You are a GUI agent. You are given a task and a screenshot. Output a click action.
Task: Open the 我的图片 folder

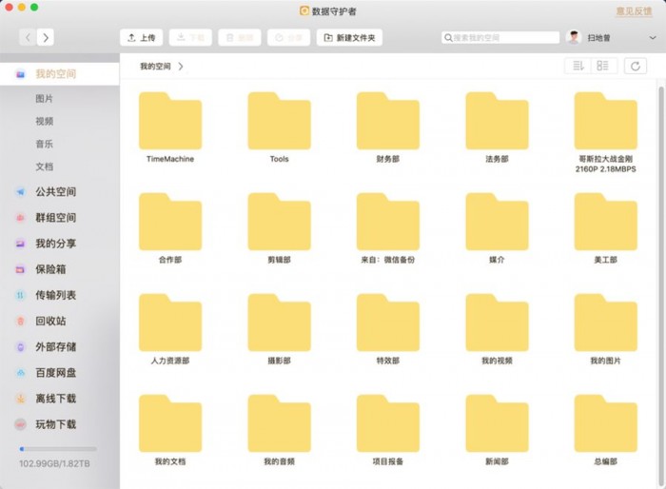pos(606,323)
